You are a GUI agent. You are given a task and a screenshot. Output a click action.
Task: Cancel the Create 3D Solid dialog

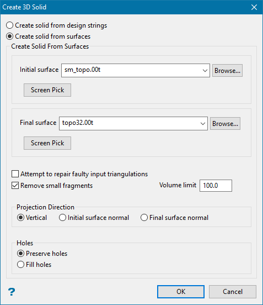233,292
